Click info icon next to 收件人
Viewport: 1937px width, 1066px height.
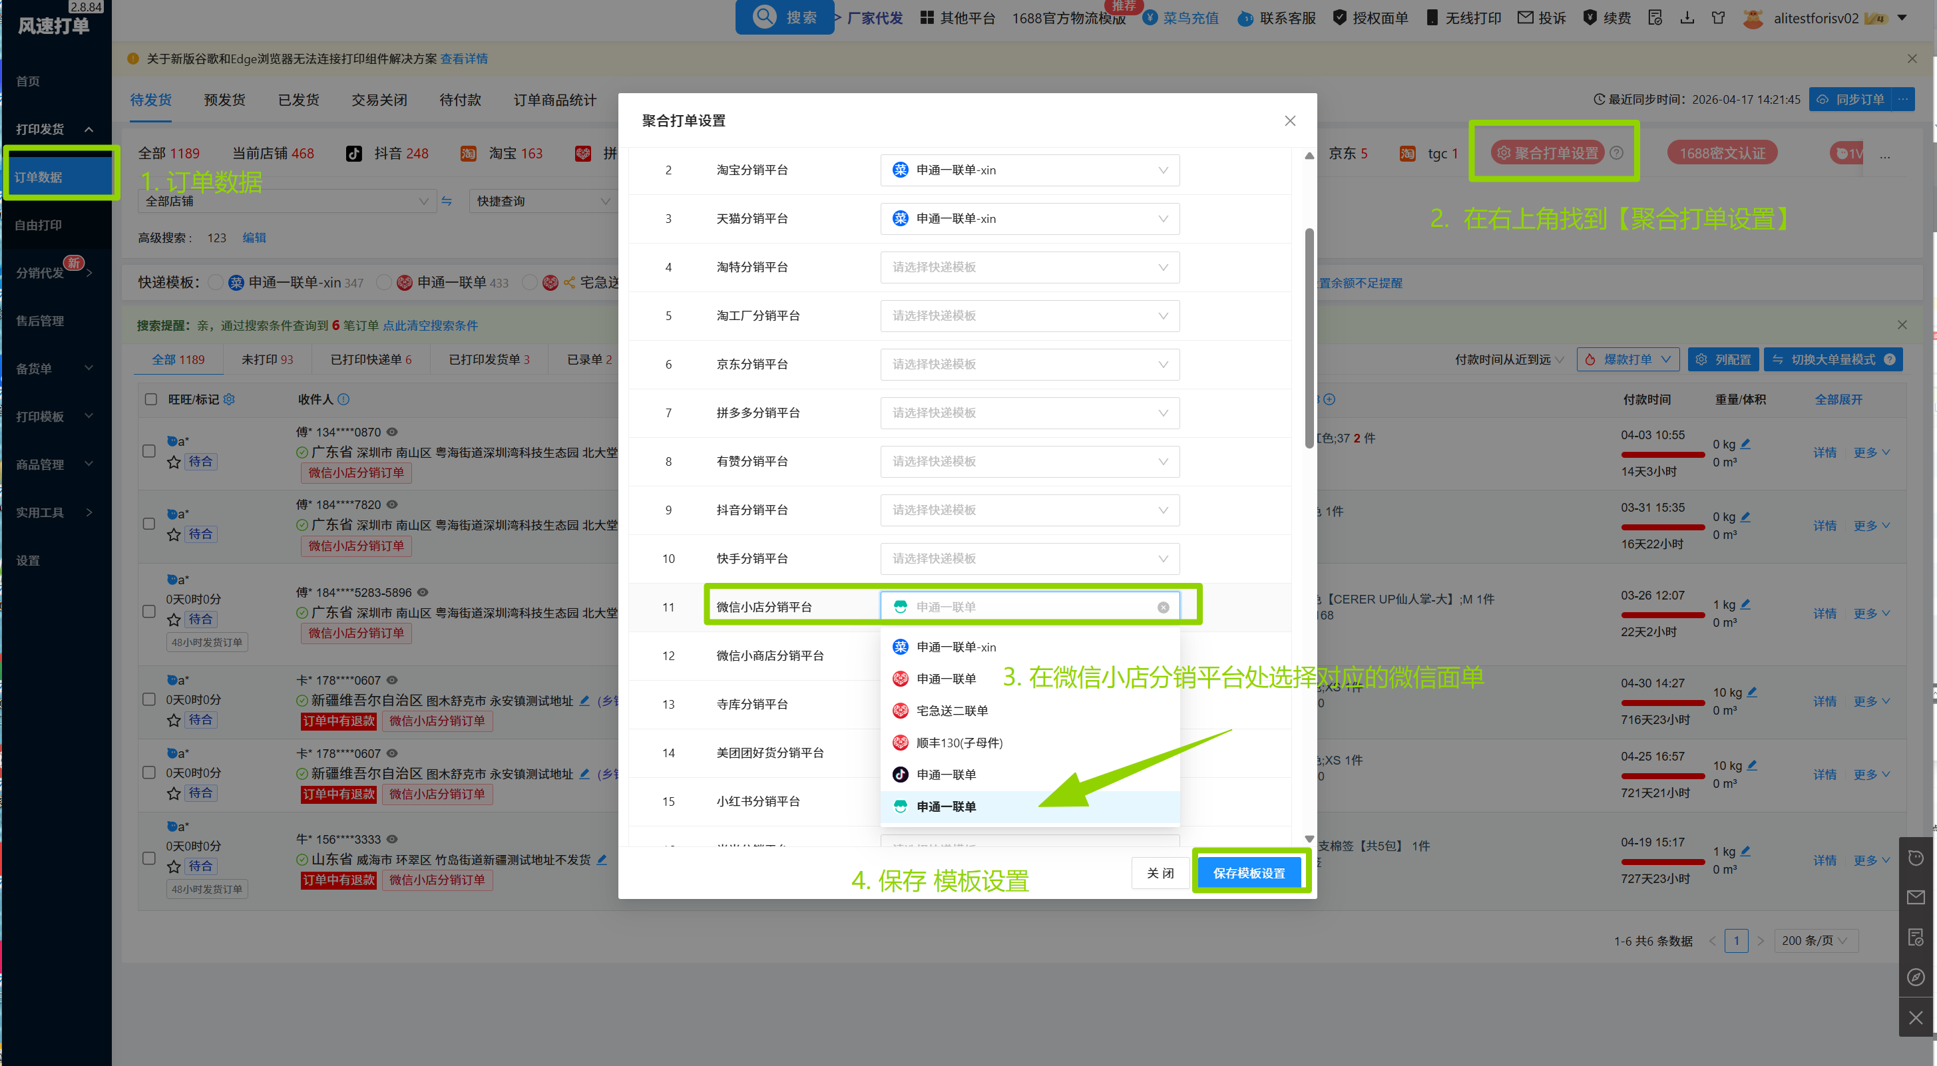343,399
